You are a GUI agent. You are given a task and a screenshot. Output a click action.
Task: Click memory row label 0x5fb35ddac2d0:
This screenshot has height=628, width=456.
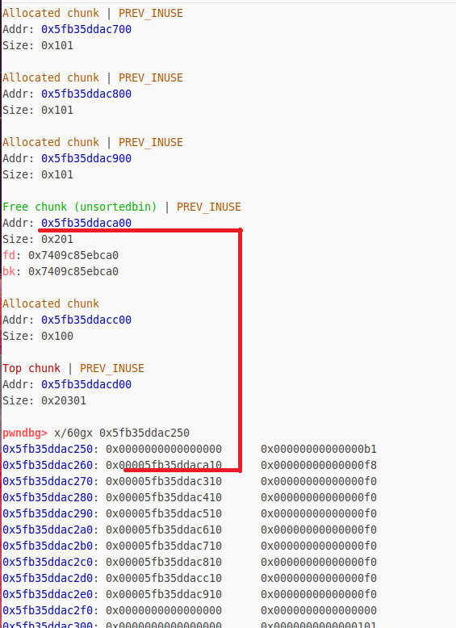coord(51,578)
